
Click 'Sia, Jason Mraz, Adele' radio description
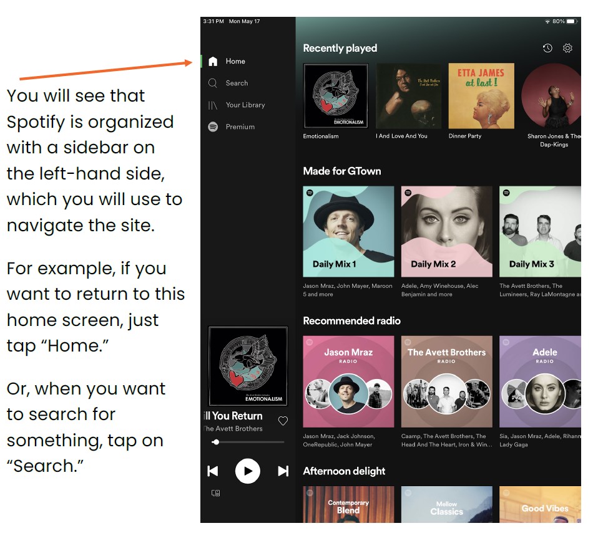click(x=541, y=441)
